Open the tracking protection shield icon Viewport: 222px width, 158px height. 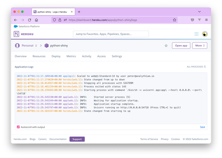54,20
